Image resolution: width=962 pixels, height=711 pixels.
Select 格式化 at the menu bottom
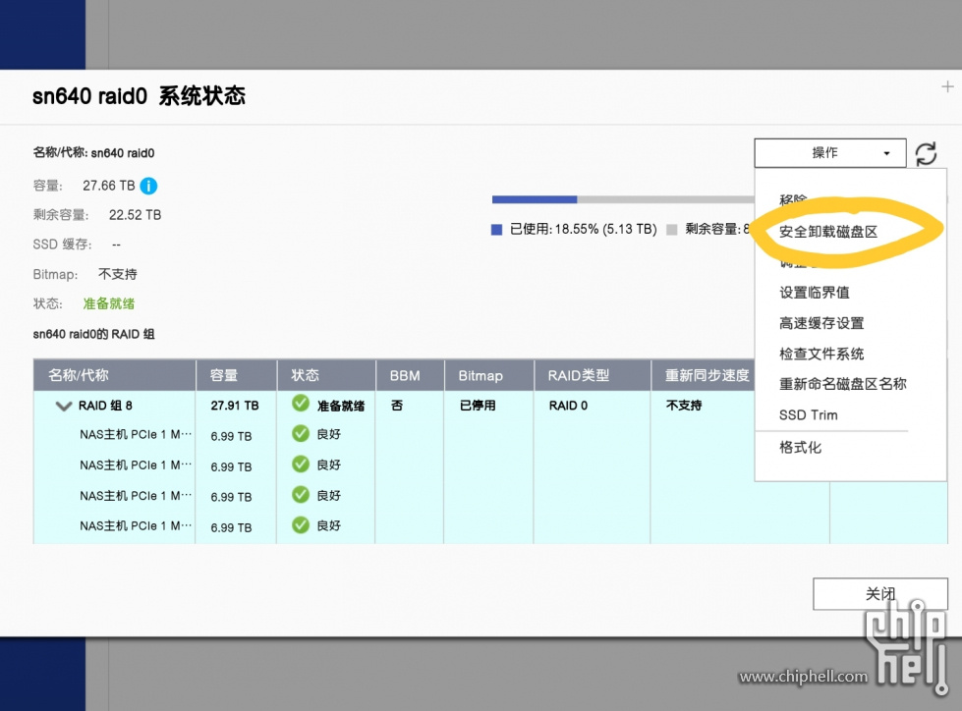click(x=800, y=448)
